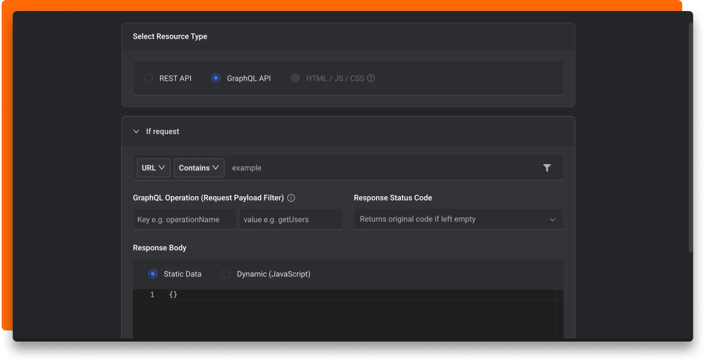Click line number 1 in the editor gutter
Image resolution: width=706 pixels, height=362 pixels.
[x=152, y=295]
